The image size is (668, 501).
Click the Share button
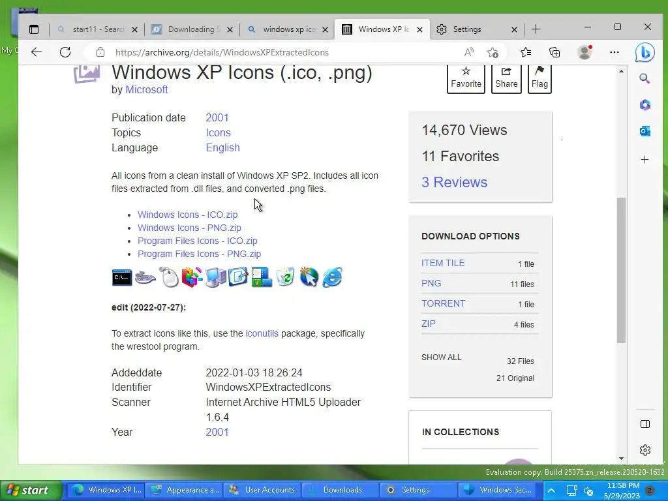click(x=506, y=78)
